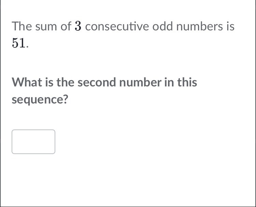Viewport: 256px width, 207px height.
Task: Click the word 'odd' in the first line
Action: click(162, 26)
